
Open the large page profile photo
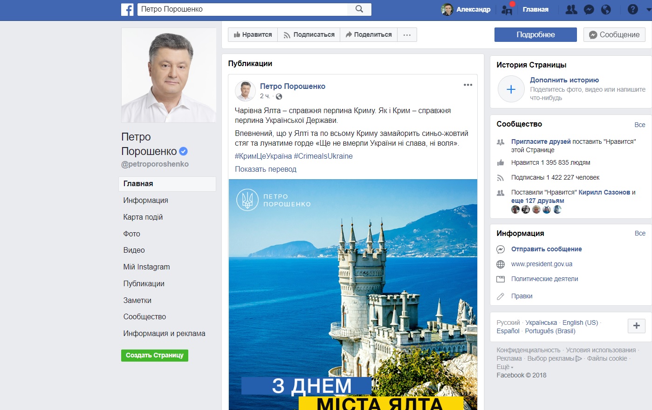(169, 75)
